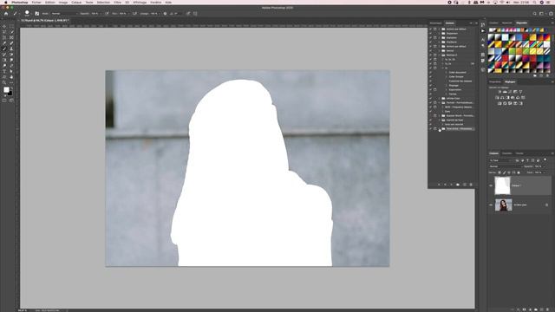Select the Brush tool in toolbox
The height and width of the screenshot is (312, 555).
[x=4, y=49]
